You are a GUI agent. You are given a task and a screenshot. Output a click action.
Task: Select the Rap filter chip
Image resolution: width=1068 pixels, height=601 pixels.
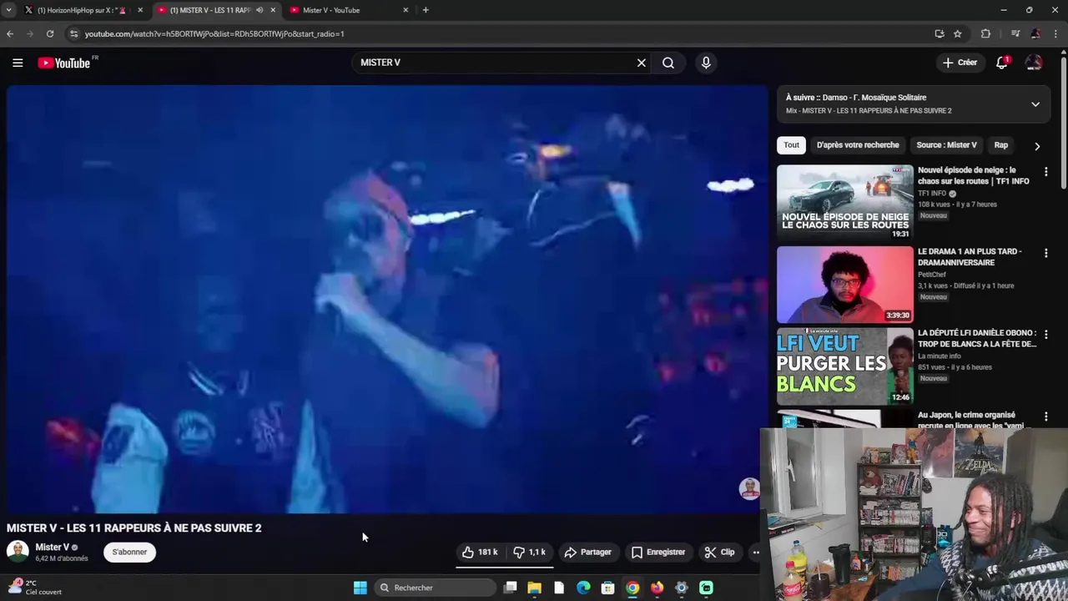pyautogui.click(x=1001, y=145)
